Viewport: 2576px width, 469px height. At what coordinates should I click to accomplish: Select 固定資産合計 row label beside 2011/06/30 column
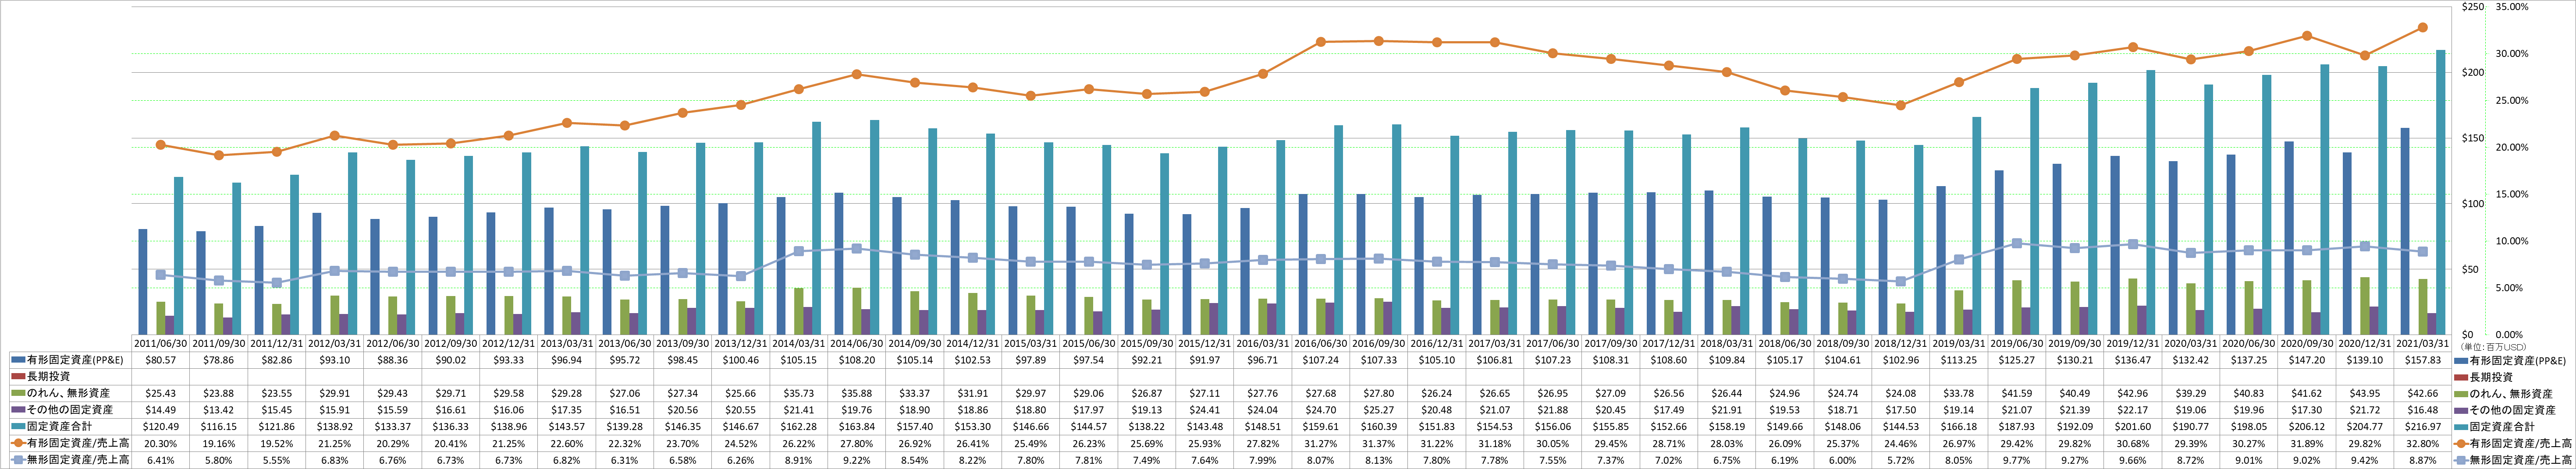point(59,426)
